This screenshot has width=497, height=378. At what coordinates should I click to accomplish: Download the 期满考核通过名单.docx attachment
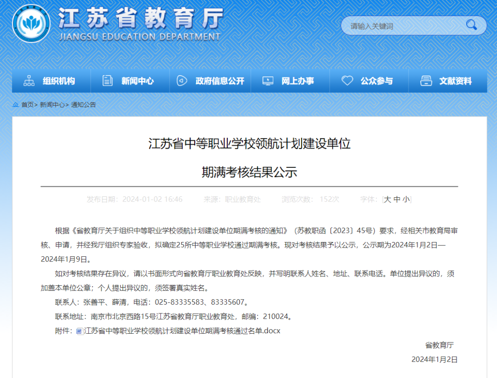[182, 331]
